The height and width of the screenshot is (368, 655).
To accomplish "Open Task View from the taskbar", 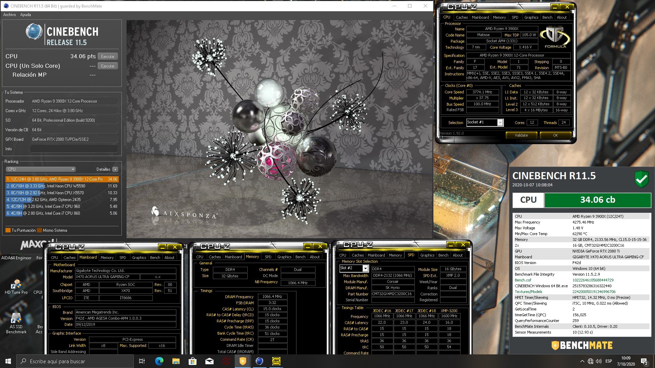I will click(x=142, y=361).
